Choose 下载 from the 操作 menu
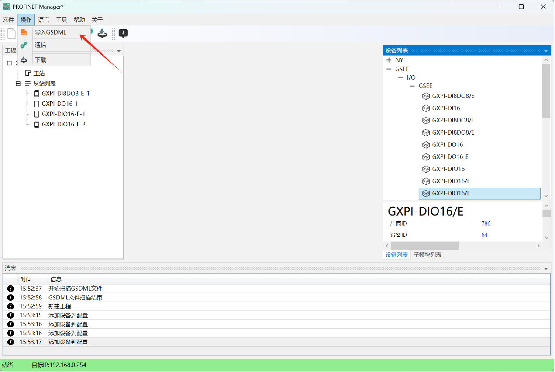Viewport: 555px width, 372px height. pyautogui.click(x=54, y=60)
